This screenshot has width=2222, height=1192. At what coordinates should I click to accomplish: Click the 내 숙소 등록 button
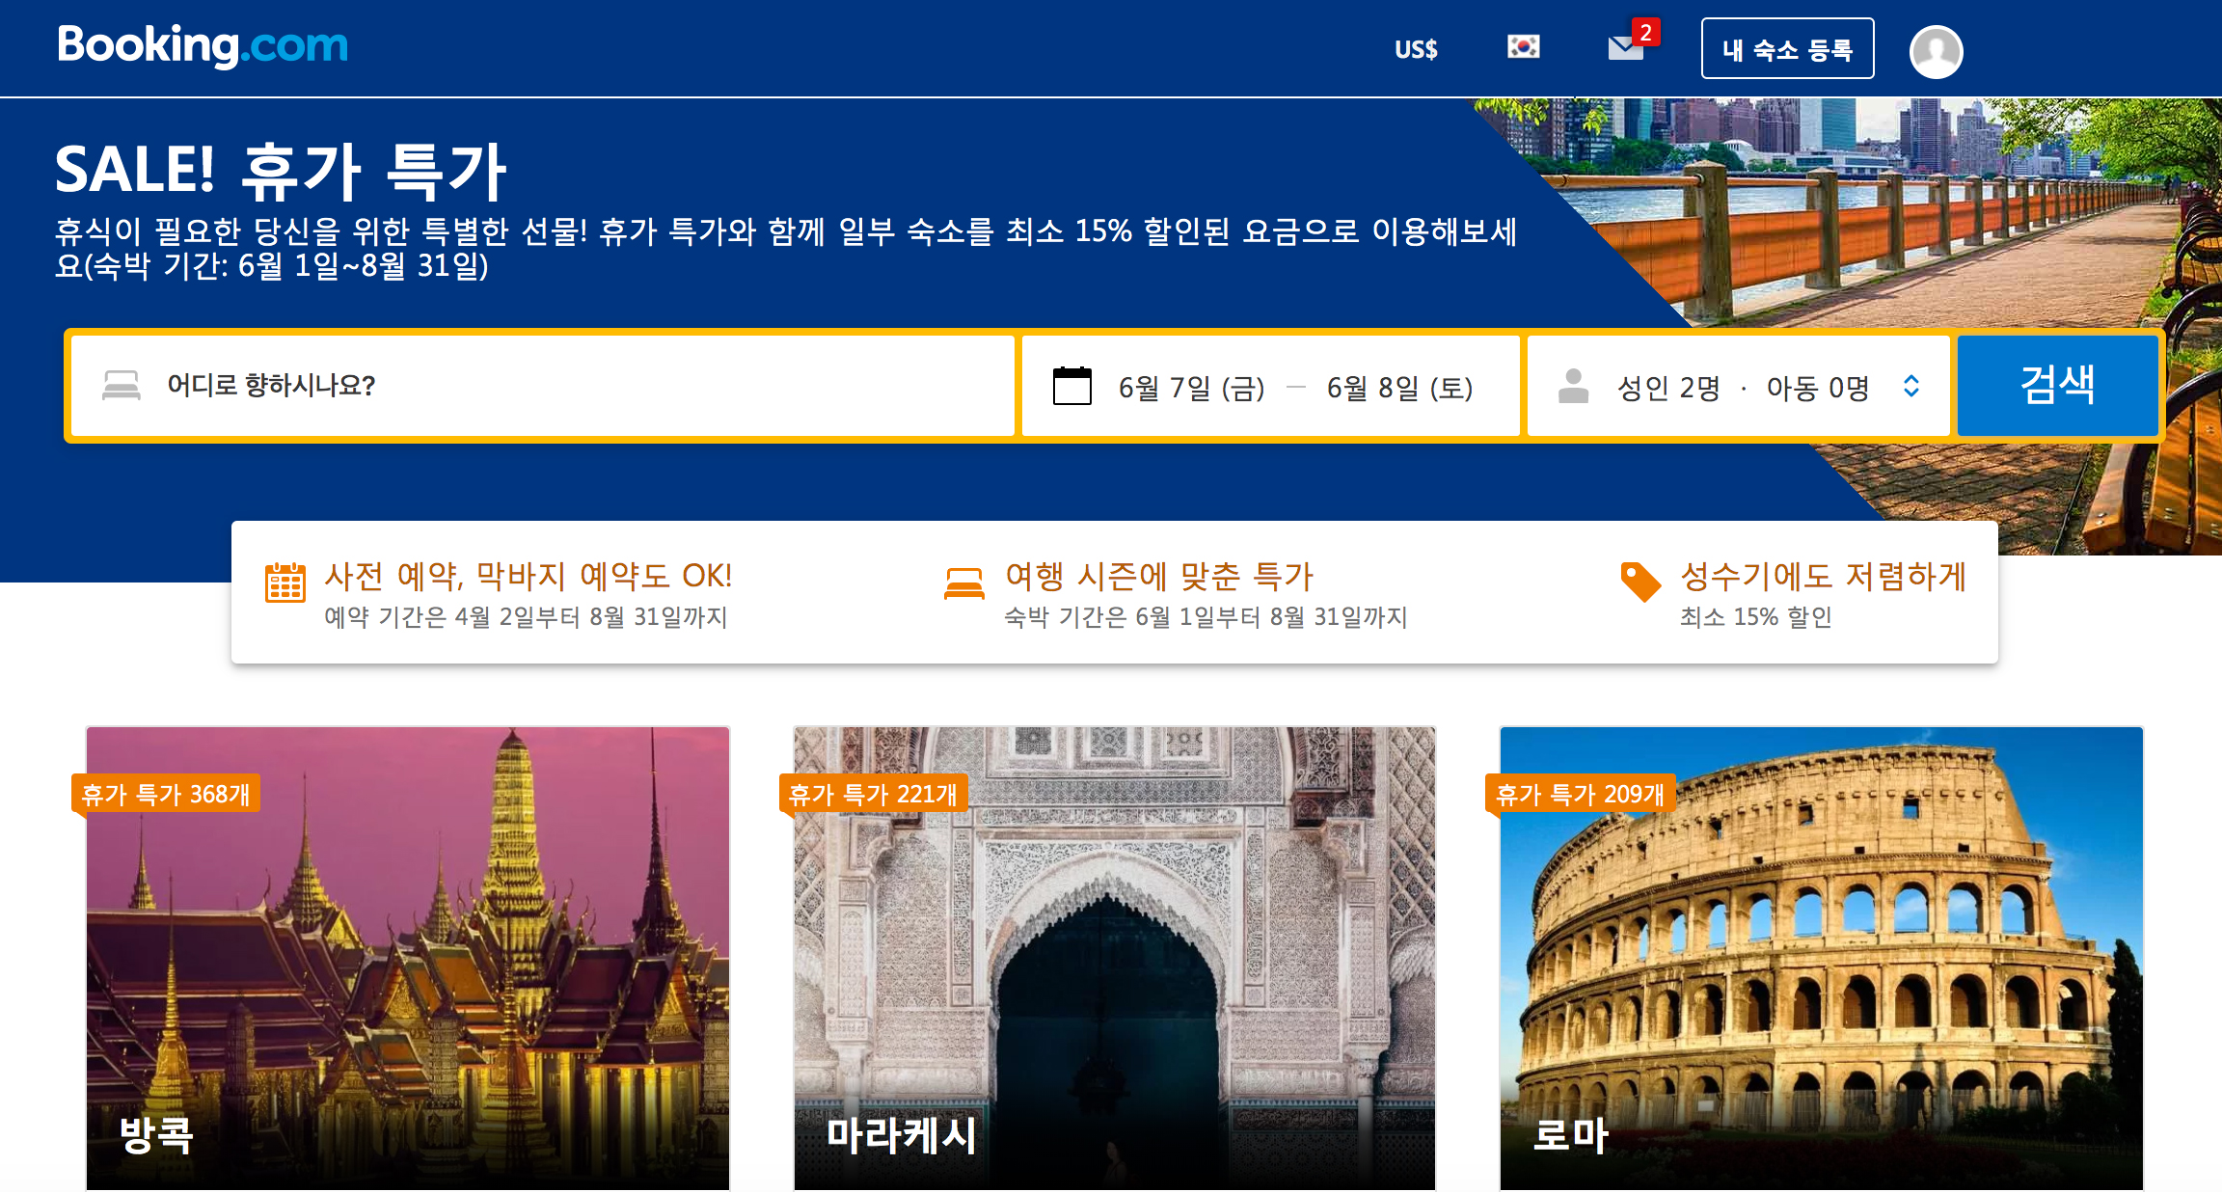click(1787, 49)
